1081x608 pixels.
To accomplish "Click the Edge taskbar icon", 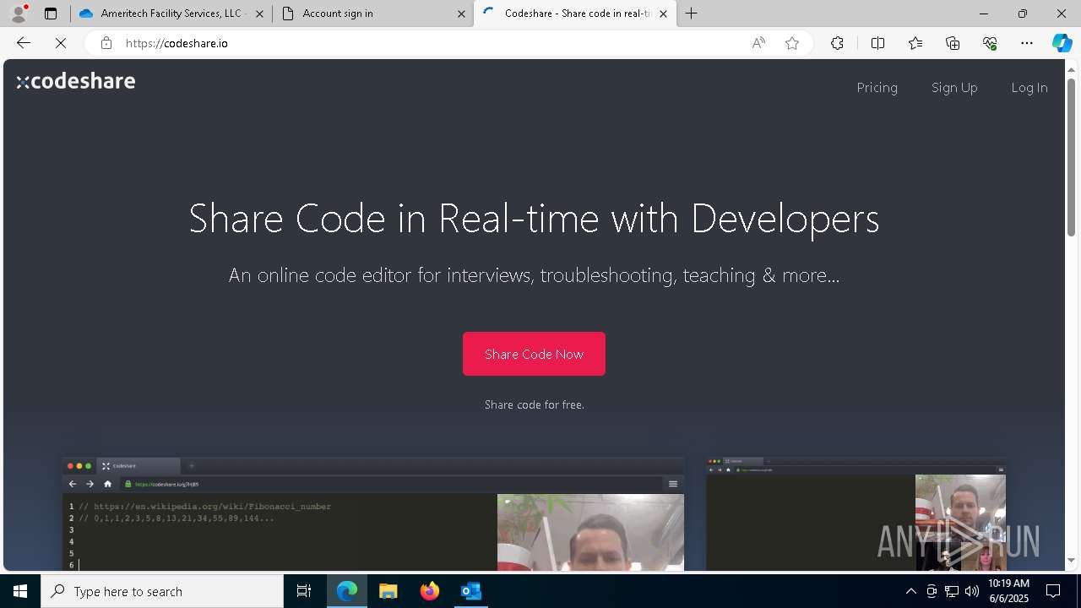I will 347,591.
